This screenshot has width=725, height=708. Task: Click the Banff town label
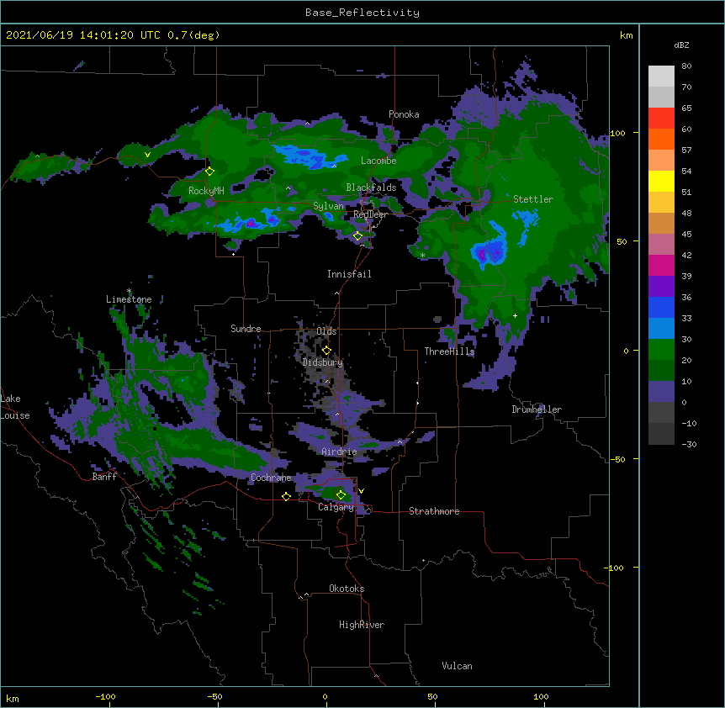(x=104, y=477)
